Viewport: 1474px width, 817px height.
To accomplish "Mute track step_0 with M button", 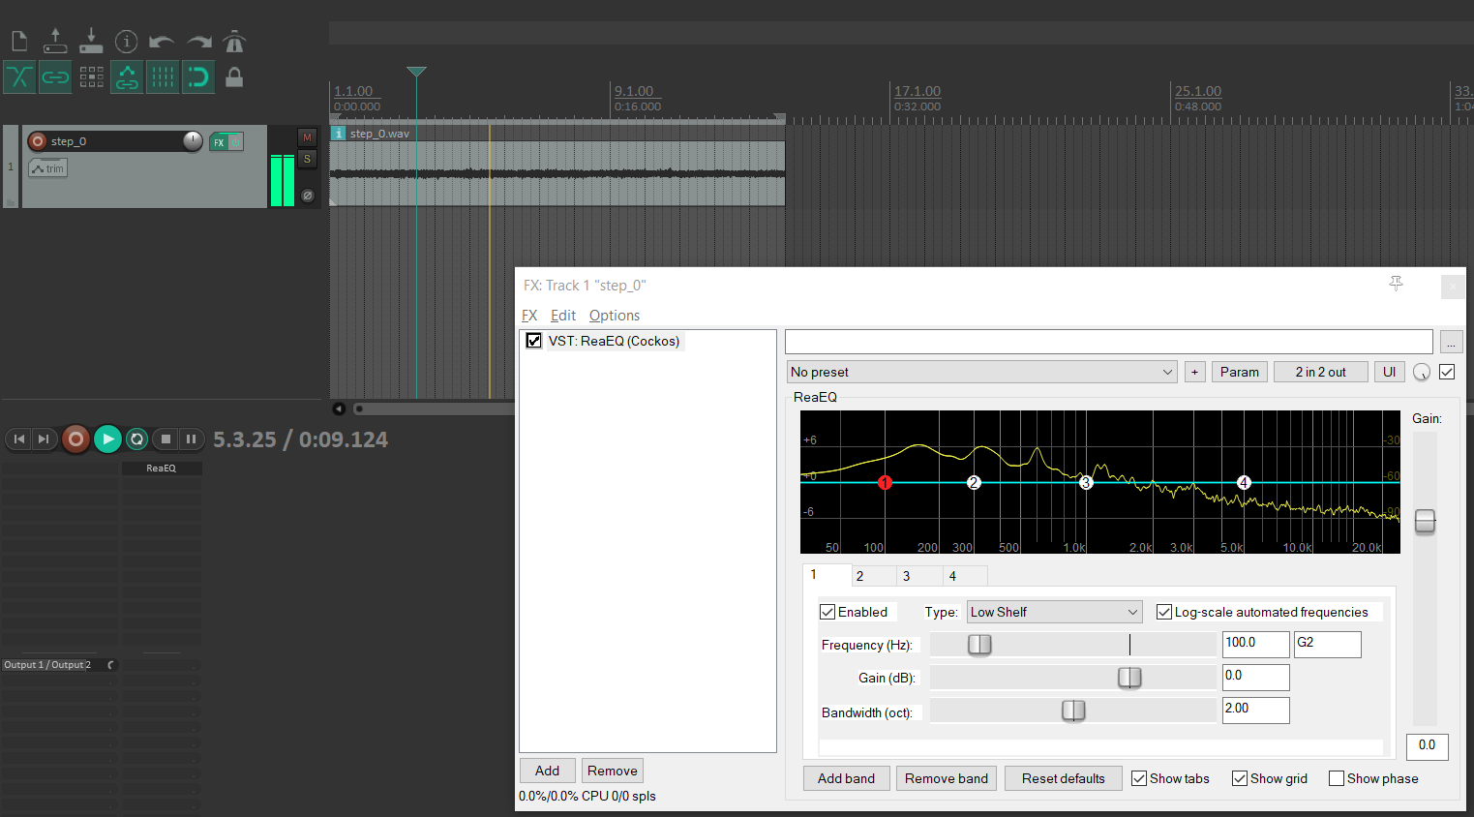I will [x=307, y=137].
